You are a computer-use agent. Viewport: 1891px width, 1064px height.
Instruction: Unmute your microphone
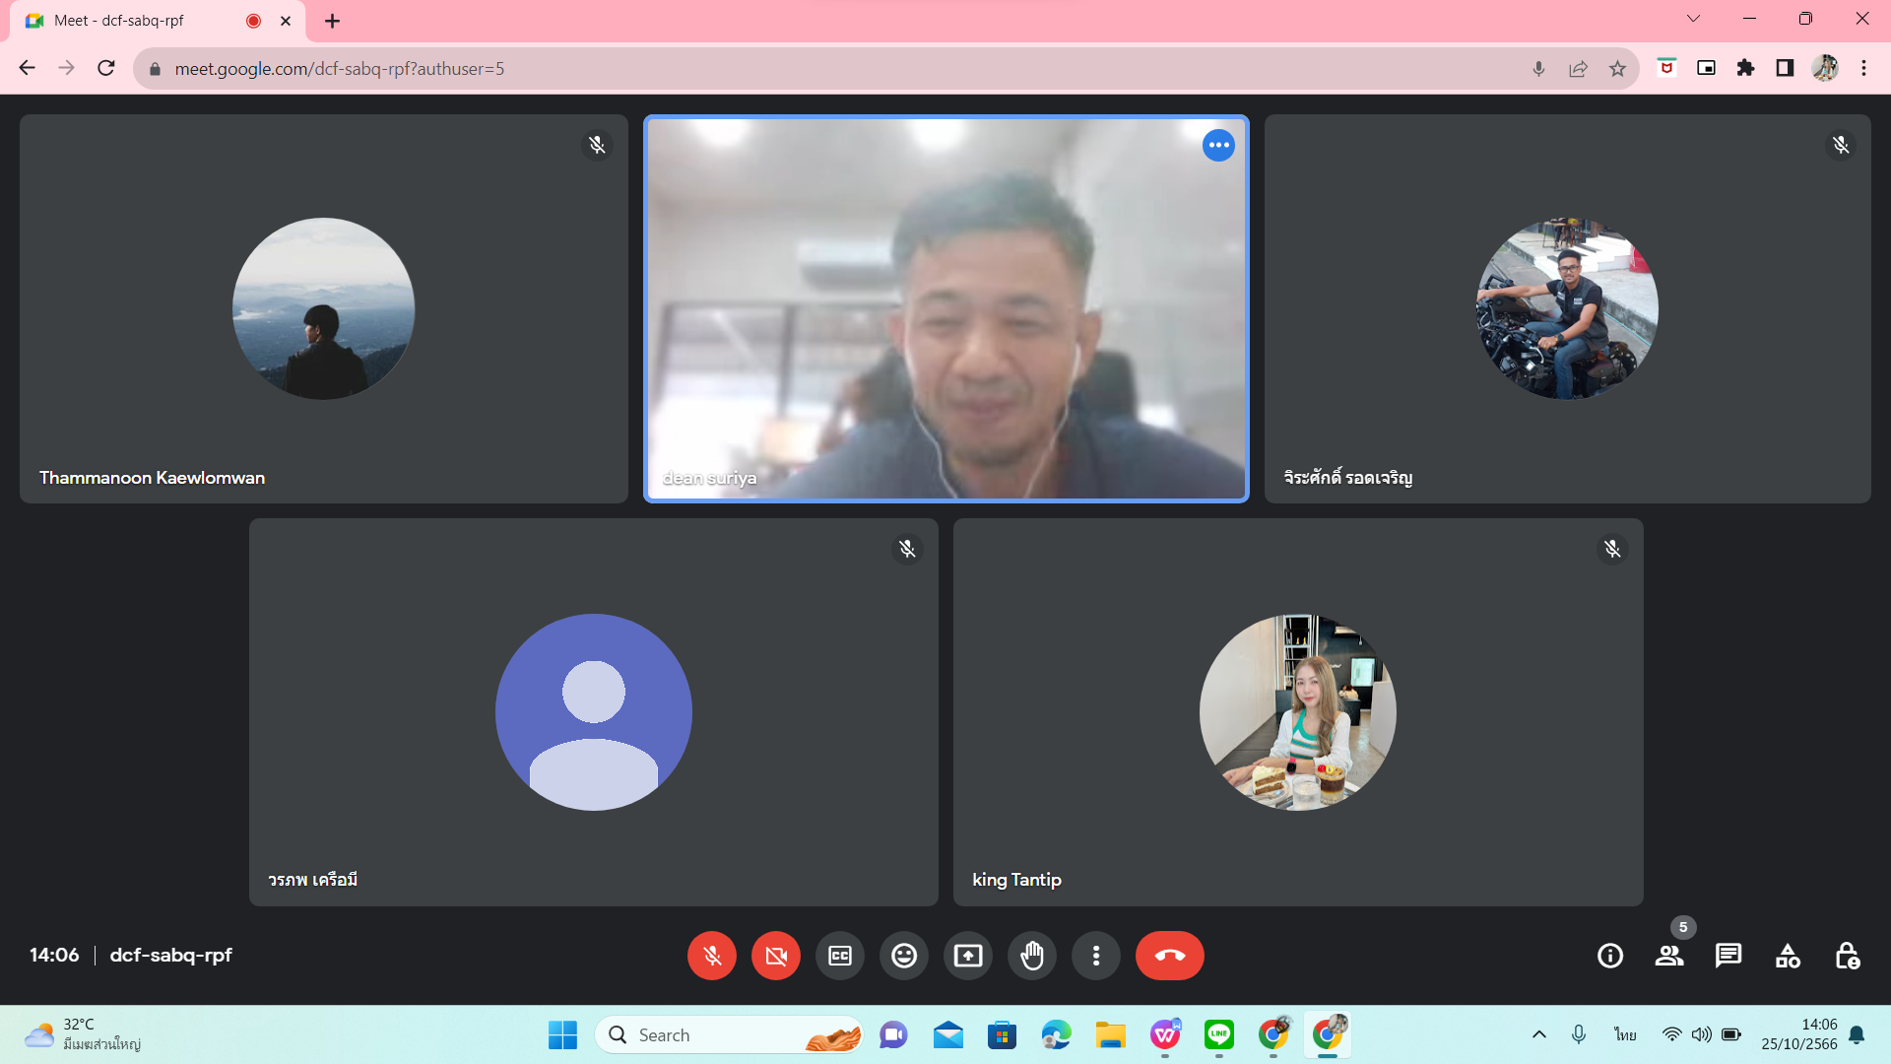pyautogui.click(x=712, y=956)
